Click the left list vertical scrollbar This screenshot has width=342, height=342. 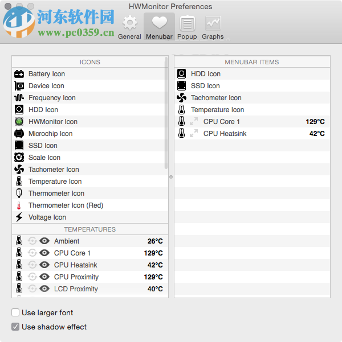point(166,113)
